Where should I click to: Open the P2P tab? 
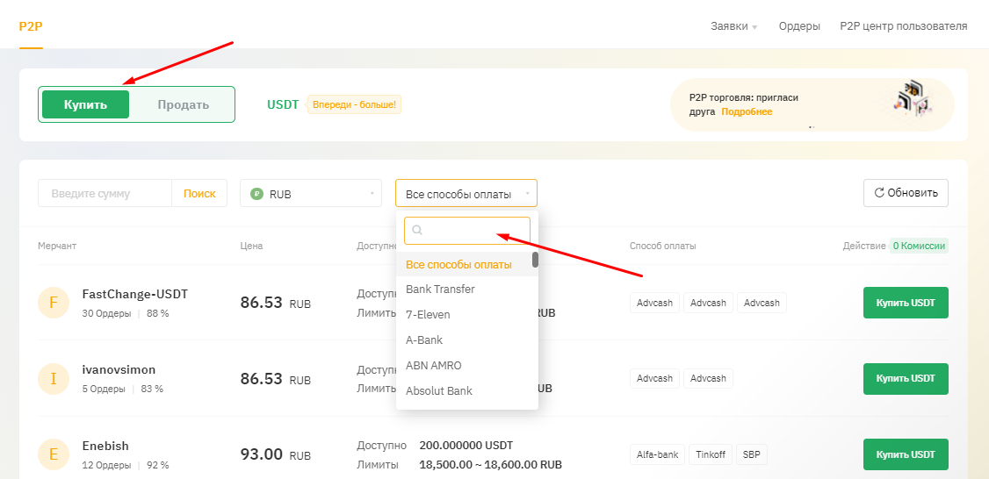31,26
